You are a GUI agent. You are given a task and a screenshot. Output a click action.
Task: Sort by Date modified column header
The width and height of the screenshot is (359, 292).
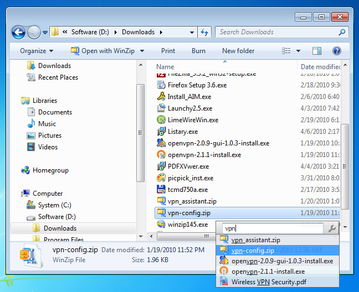pyautogui.click(x=320, y=67)
